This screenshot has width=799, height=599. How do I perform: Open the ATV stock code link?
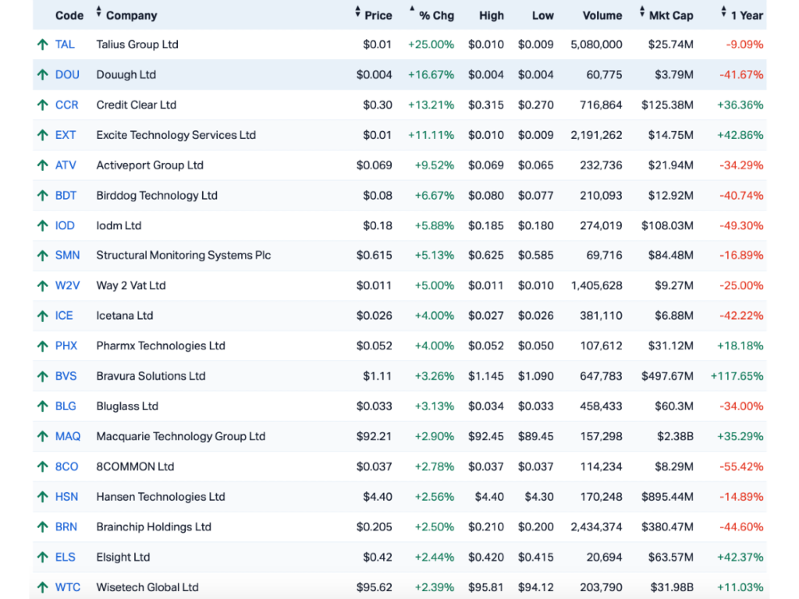click(66, 165)
